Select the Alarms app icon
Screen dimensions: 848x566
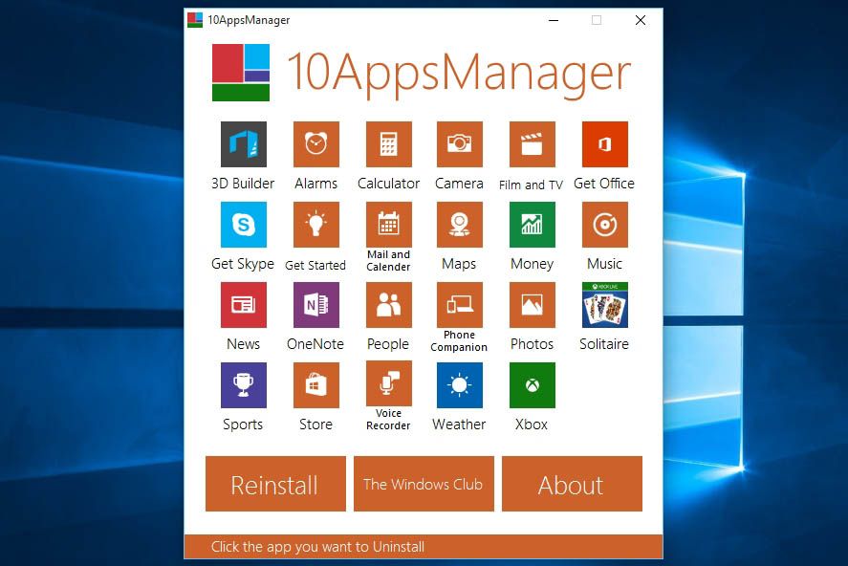315,143
